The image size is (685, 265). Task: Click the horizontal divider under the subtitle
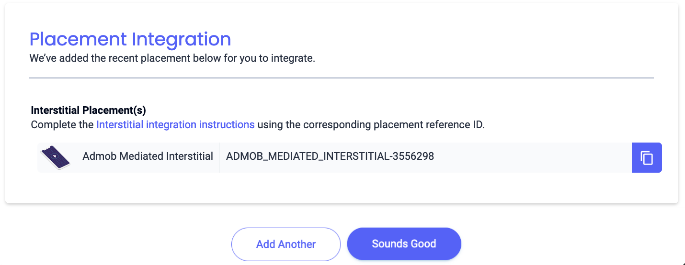click(341, 77)
